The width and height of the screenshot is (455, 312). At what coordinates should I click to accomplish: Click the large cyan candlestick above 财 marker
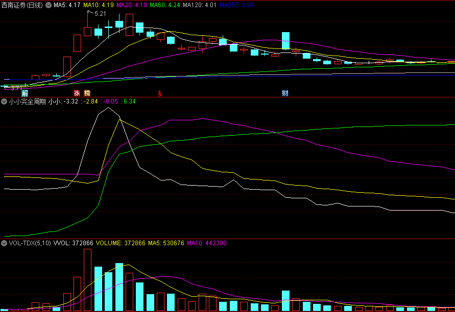coord(285,41)
